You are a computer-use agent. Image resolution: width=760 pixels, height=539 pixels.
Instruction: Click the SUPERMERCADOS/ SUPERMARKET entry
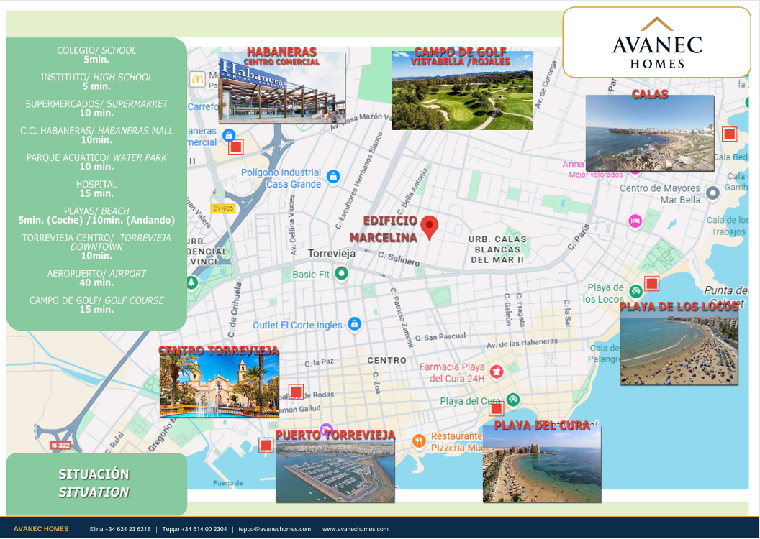point(96,108)
